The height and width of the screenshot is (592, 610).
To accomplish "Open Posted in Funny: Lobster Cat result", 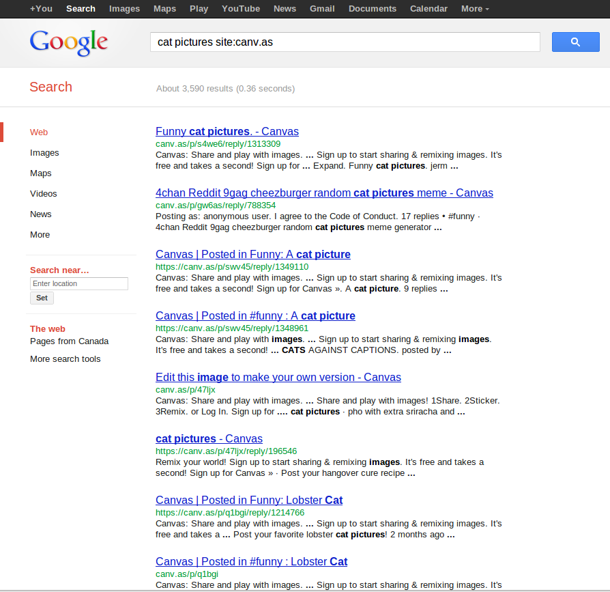I will click(249, 501).
